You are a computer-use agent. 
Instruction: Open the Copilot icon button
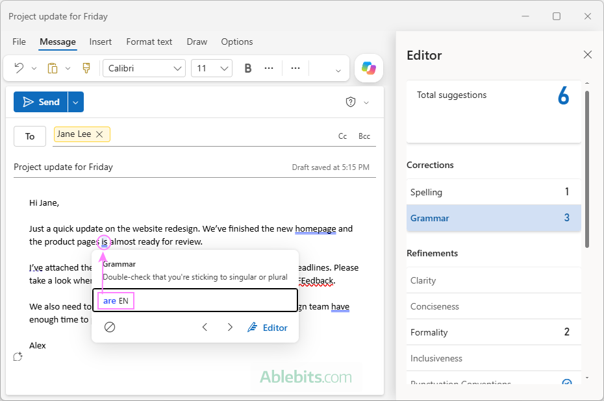(x=369, y=68)
